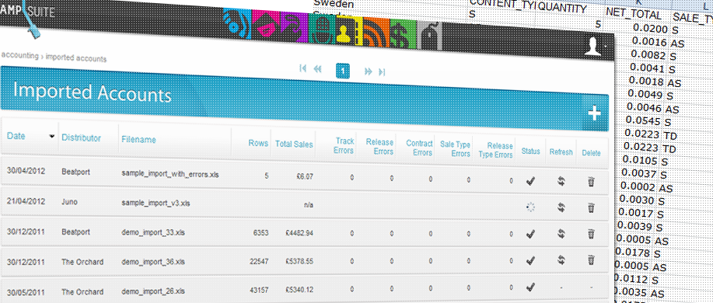
Task: Open the orange RSS feed module
Action: 376,33
